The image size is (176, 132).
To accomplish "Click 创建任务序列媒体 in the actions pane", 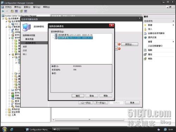I will pyautogui.click(x=156, y=33).
